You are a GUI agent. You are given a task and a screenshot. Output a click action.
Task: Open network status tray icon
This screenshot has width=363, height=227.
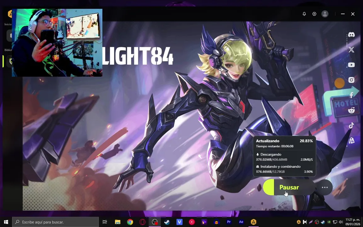click(x=335, y=222)
